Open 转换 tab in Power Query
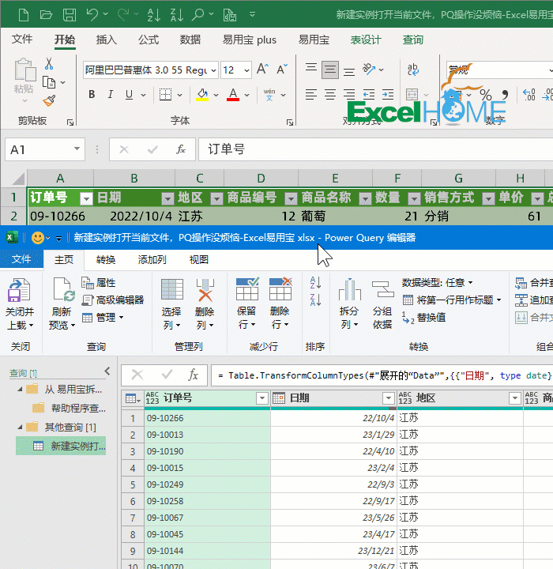The height and width of the screenshot is (569, 553). (106, 259)
